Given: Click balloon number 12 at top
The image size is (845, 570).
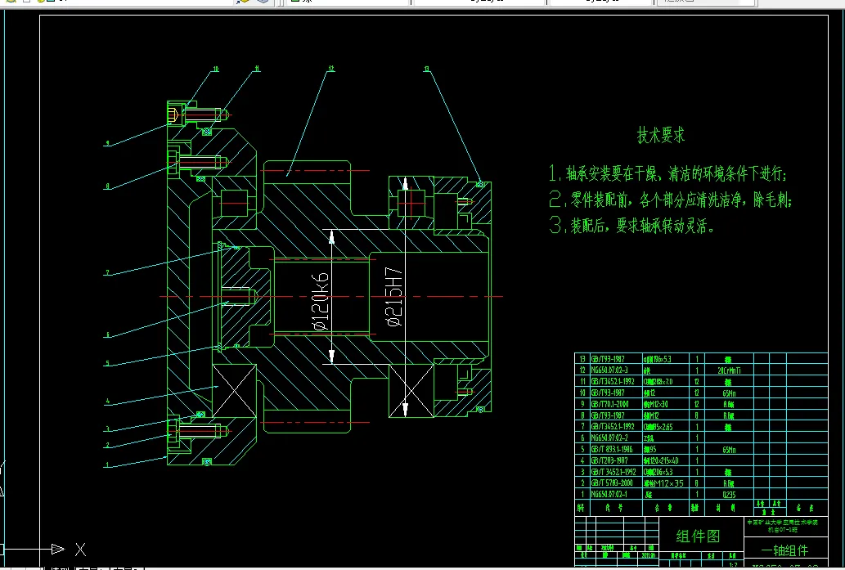Looking at the screenshot, I should [331, 69].
